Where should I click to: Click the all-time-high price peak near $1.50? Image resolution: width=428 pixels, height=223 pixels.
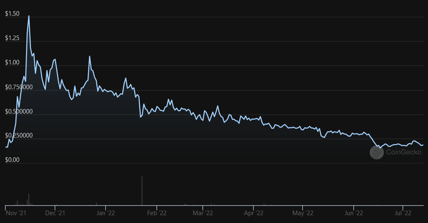[29, 16]
